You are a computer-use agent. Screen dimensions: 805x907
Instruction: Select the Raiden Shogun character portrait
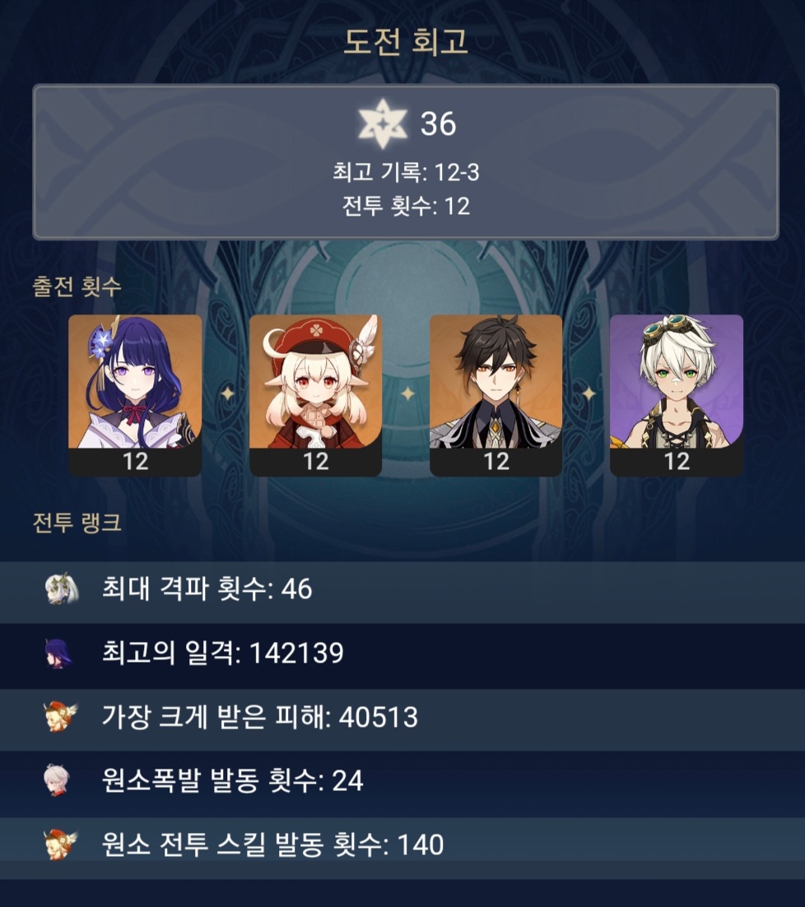pos(135,396)
